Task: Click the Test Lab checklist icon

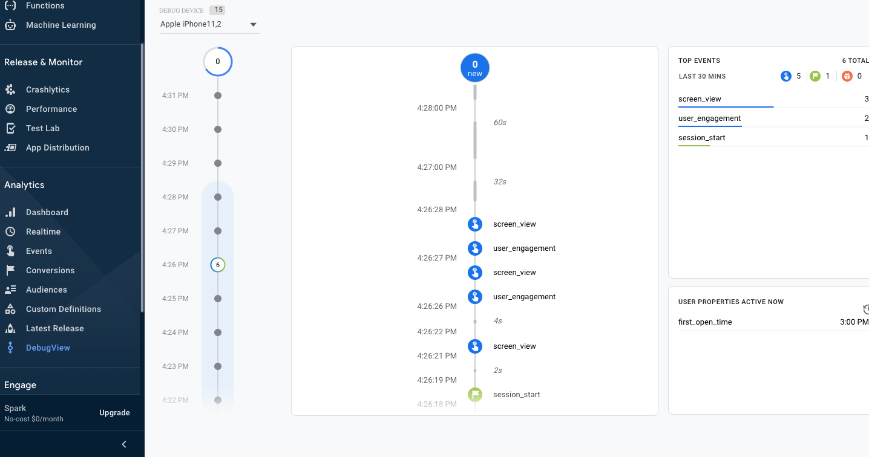Action: [10, 128]
